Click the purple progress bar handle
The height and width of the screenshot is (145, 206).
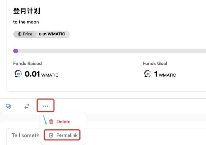click(x=16, y=51)
